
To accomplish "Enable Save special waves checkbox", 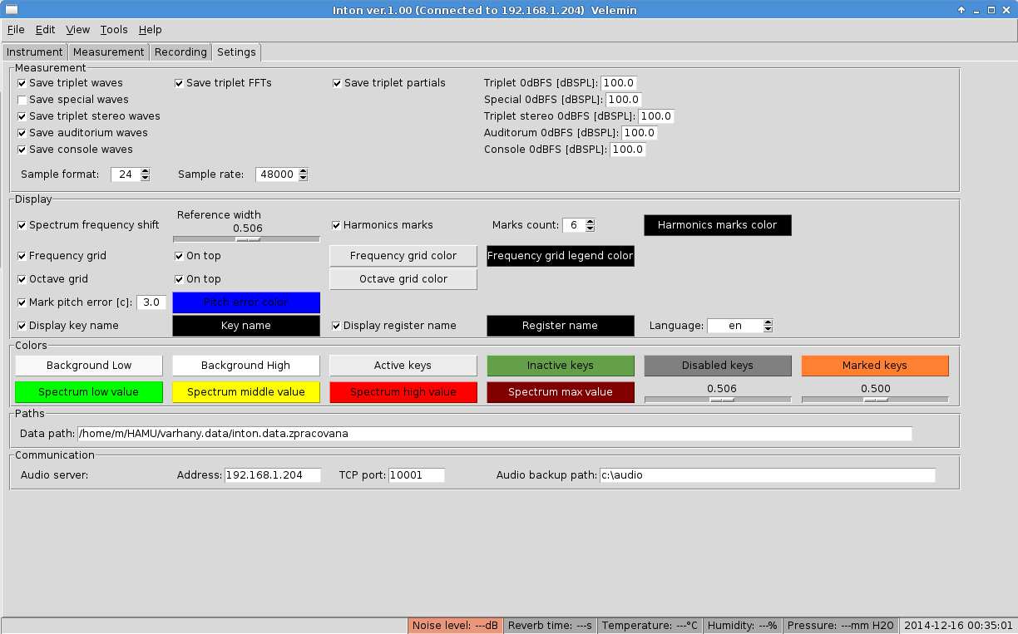I will click(x=22, y=100).
